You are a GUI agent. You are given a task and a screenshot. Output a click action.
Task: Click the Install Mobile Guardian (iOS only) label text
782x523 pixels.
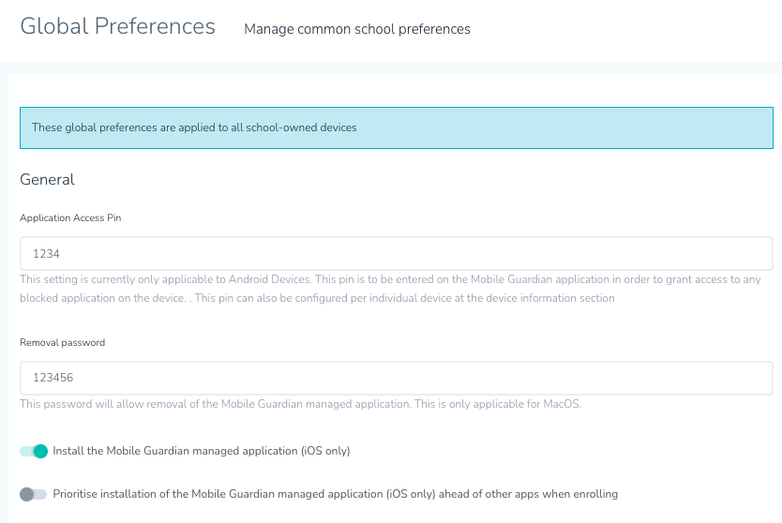coord(202,451)
